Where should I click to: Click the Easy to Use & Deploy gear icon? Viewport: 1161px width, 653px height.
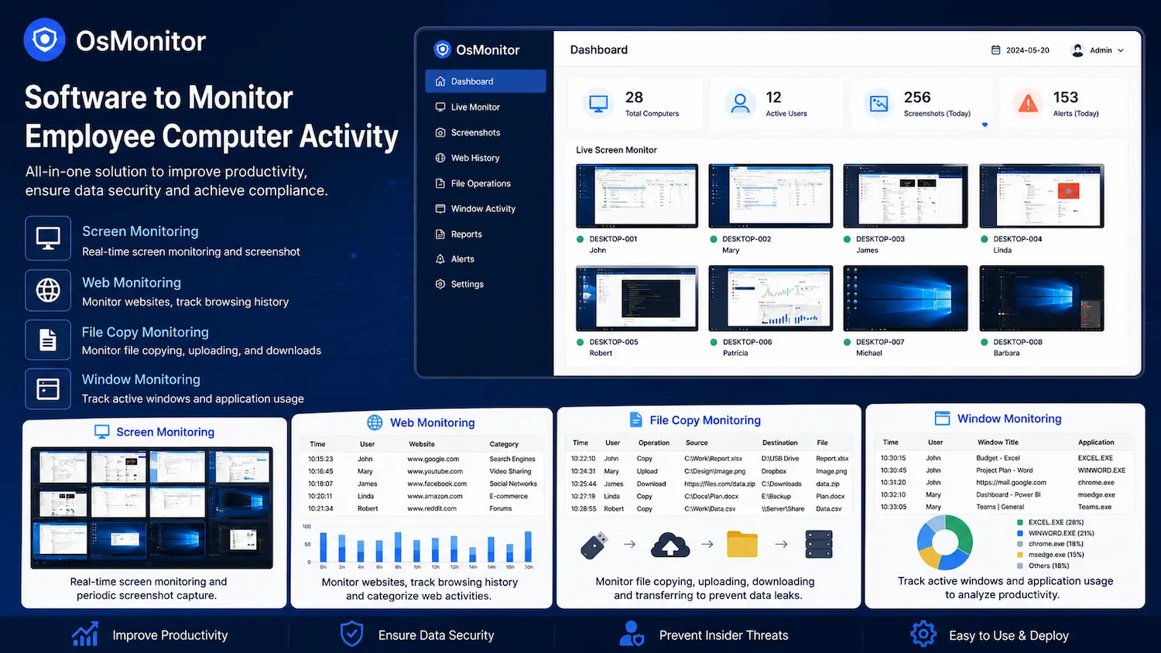[923, 634]
